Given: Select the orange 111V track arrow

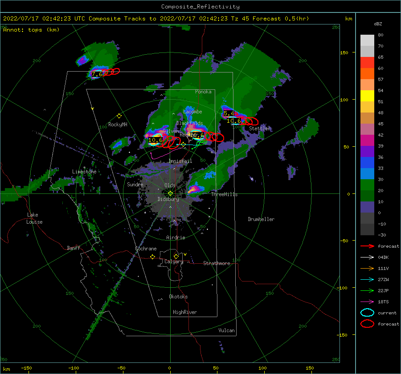Looking at the screenshot, I should click(367, 268).
